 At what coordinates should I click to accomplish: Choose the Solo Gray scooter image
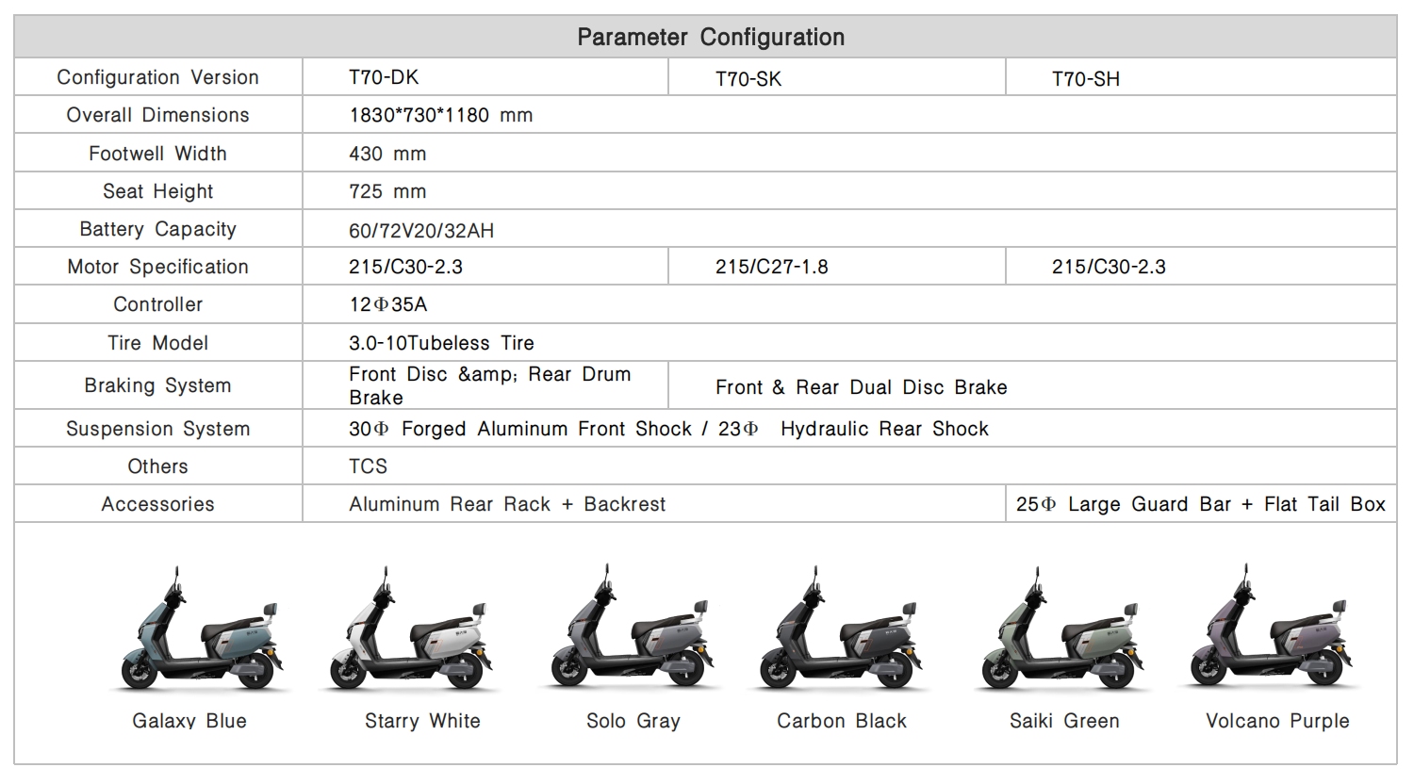[631, 627]
